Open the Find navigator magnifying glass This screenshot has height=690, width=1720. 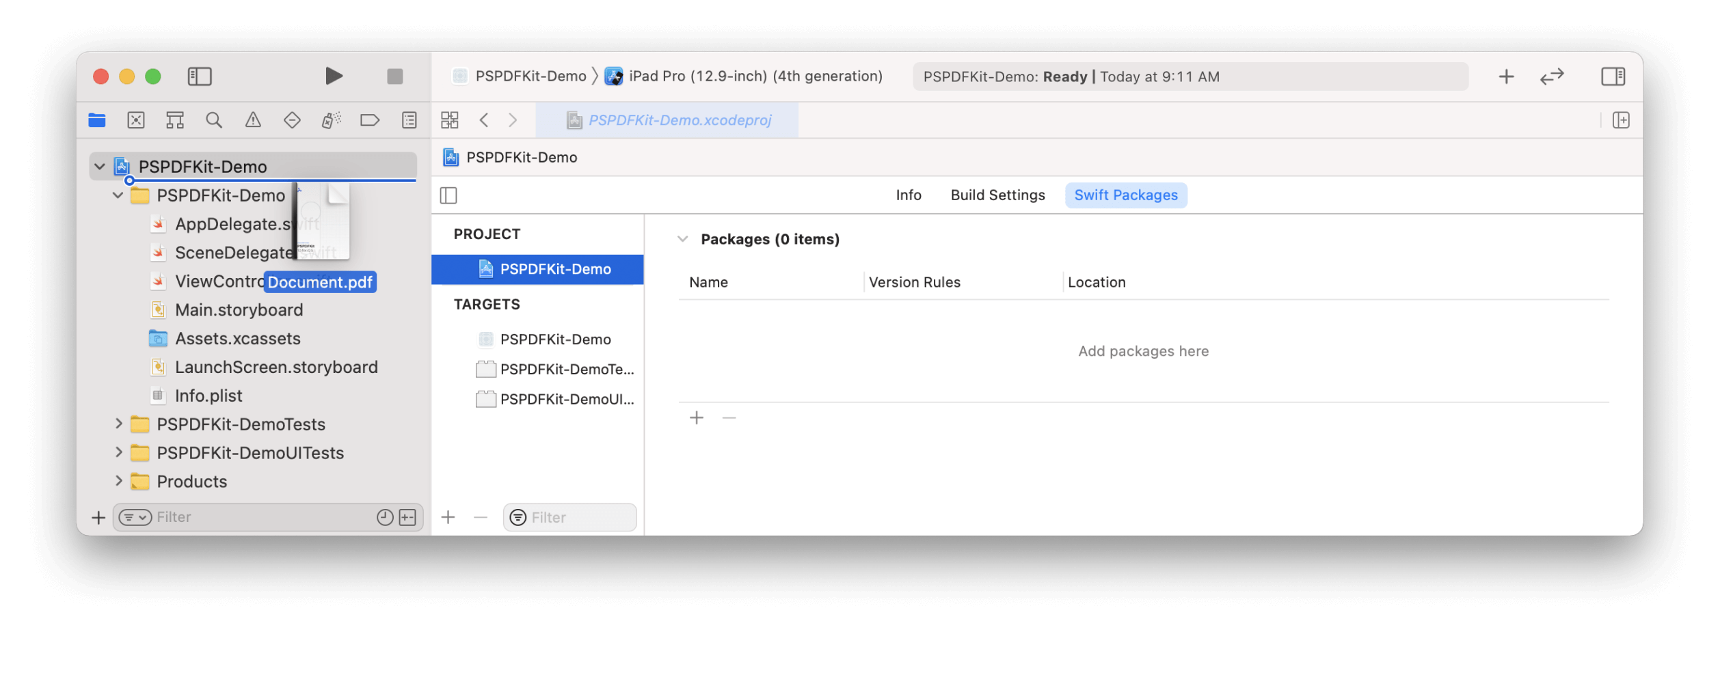pyautogui.click(x=214, y=120)
